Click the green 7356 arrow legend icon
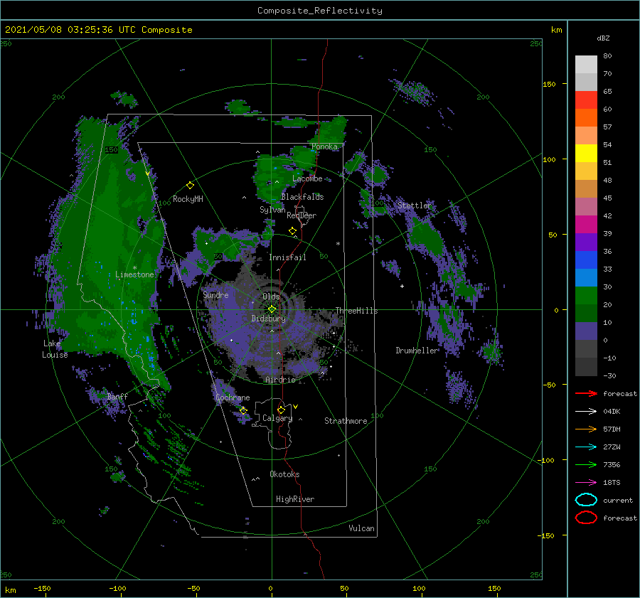Screen dimensions: 640x598 tap(586, 464)
